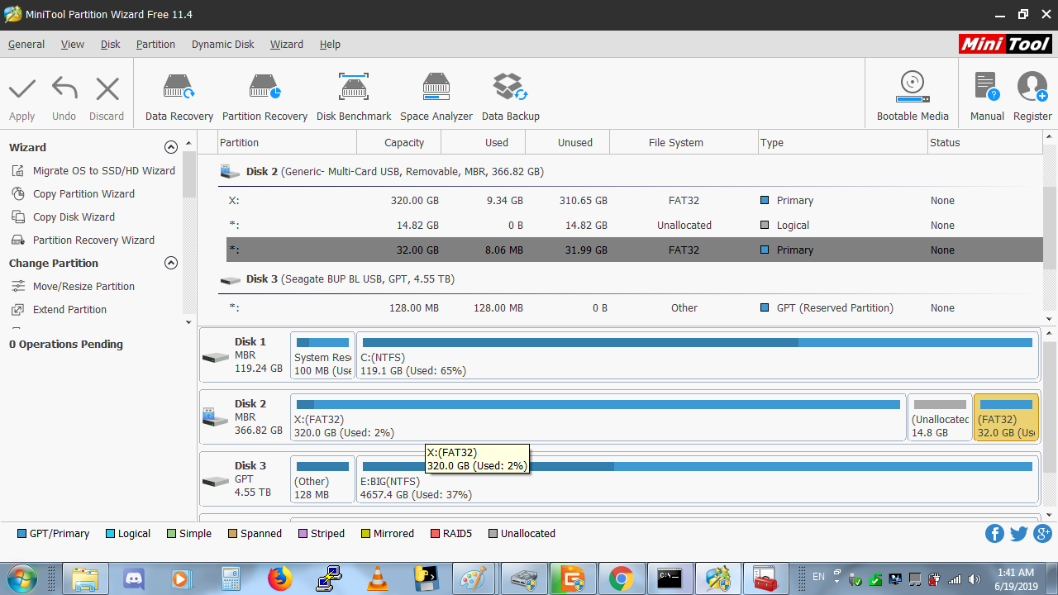Click the Partition column header
The image size is (1058, 595).
[x=288, y=142]
